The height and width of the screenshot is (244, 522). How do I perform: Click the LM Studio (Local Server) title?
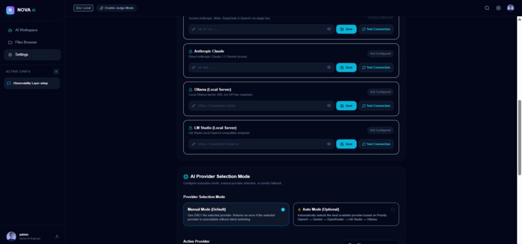coord(216,128)
